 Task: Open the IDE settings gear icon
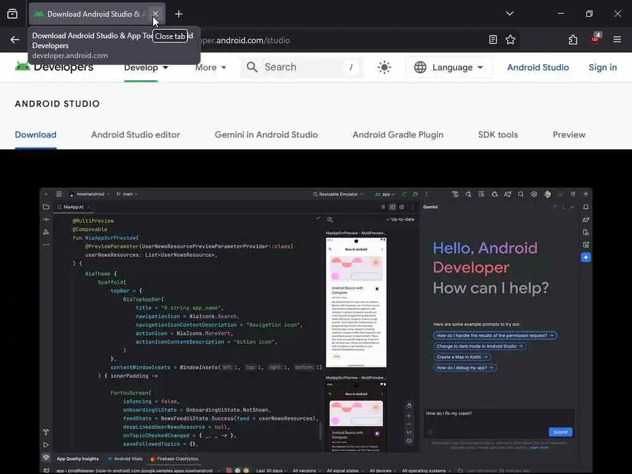534,194
